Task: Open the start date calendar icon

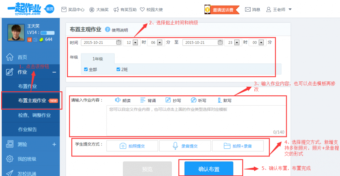Action: coord(119,43)
